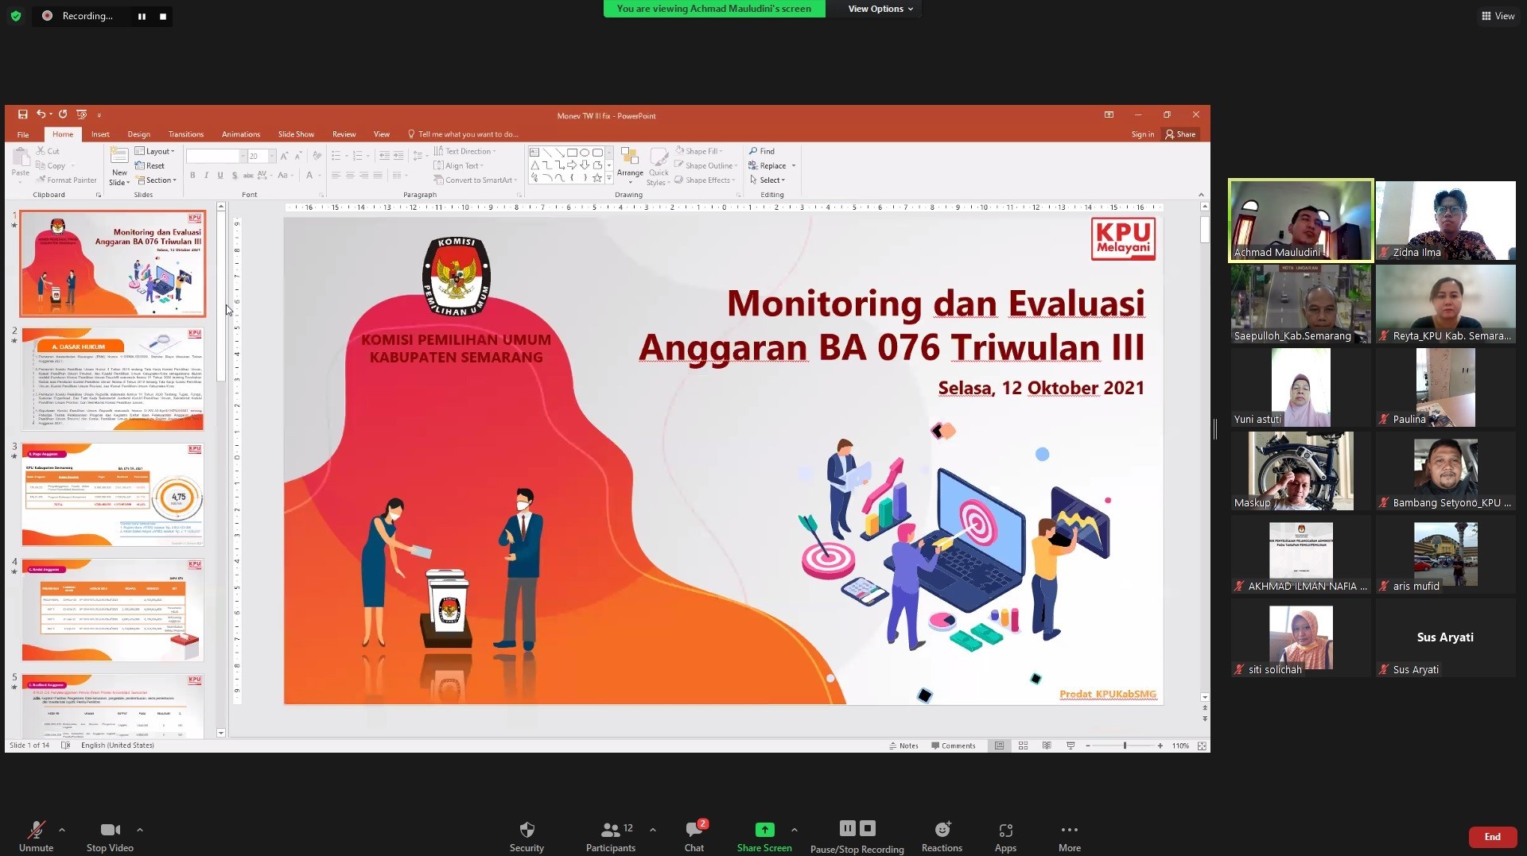
Task: Unmute the microphone
Action: [36, 830]
